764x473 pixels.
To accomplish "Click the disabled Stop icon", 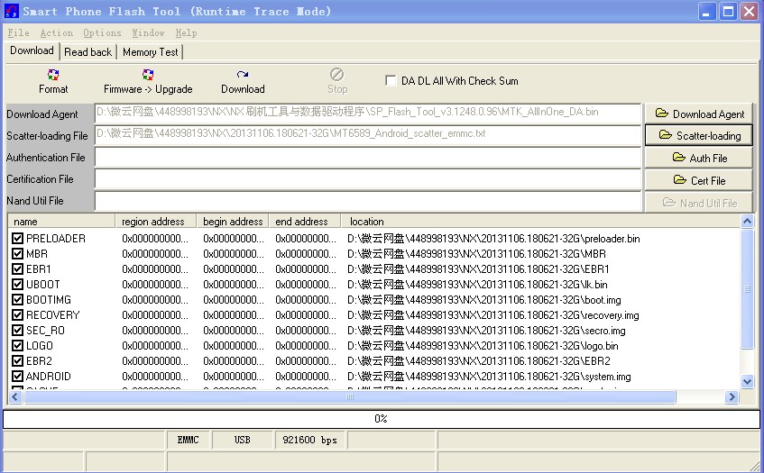I will click(x=336, y=75).
